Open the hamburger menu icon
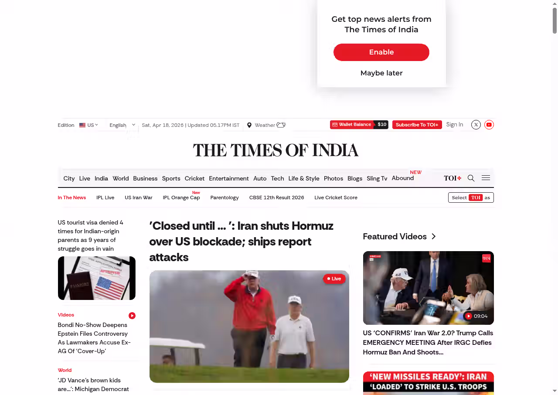Image resolution: width=558 pixels, height=395 pixels. click(486, 178)
